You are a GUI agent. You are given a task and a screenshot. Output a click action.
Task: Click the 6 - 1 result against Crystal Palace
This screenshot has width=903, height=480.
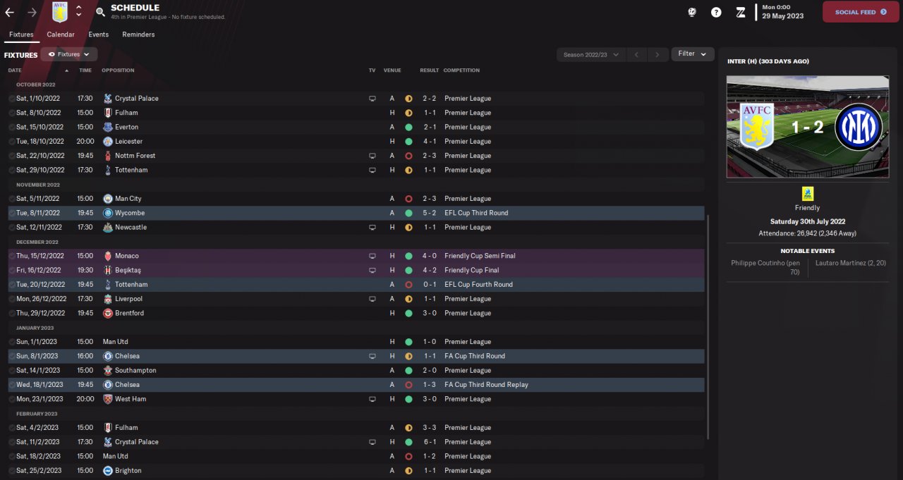(429, 442)
